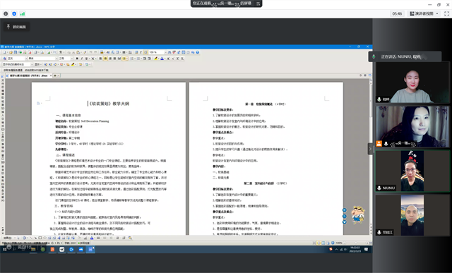This screenshot has width=452, height=273.
Task: Check the green network signal icon
Action: click(23, 13)
